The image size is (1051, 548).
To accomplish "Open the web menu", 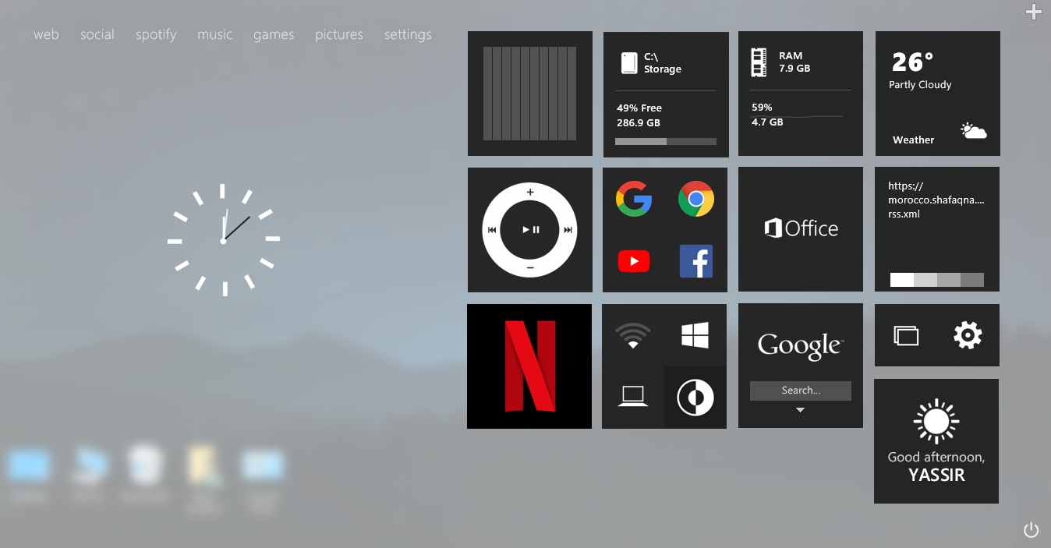I will [x=46, y=34].
